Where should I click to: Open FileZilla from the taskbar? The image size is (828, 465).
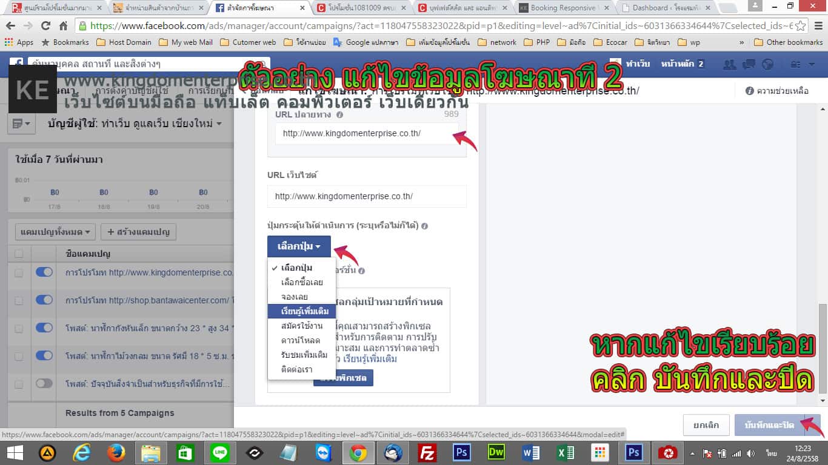pyautogui.click(x=428, y=452)
